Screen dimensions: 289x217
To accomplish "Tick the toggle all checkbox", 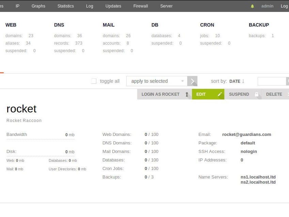I will 94,81.
